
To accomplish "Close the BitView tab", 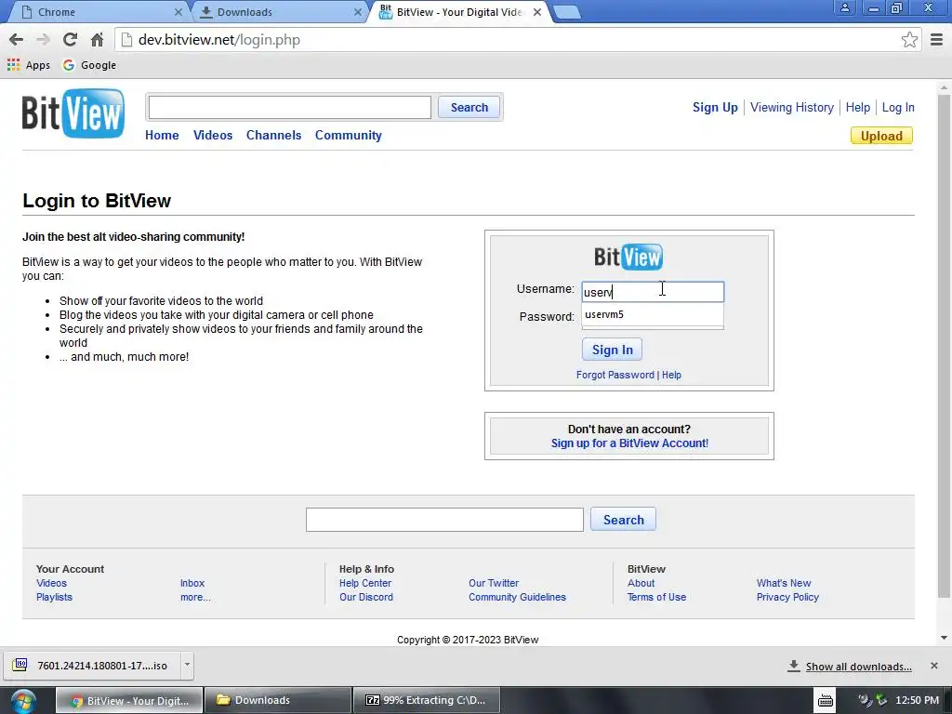I will click(537, 12).
